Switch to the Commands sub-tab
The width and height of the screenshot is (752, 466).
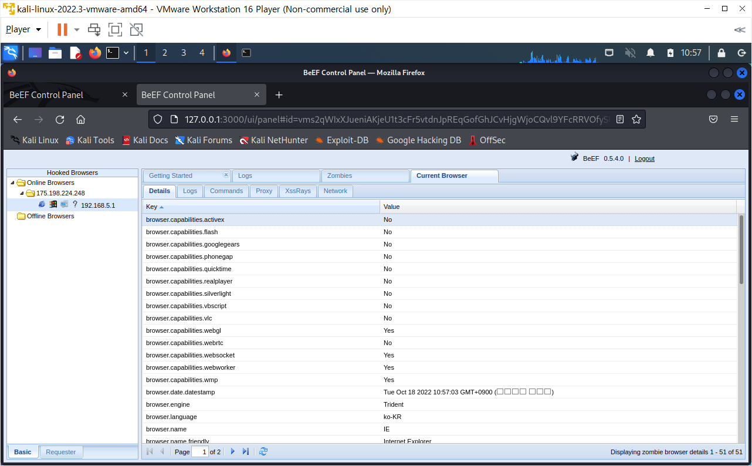[226, 191]
